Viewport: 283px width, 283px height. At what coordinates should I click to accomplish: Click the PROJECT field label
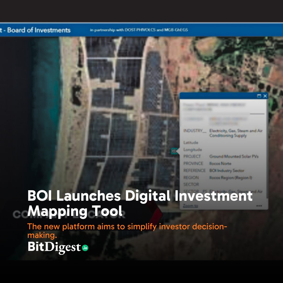pos(192,156)
